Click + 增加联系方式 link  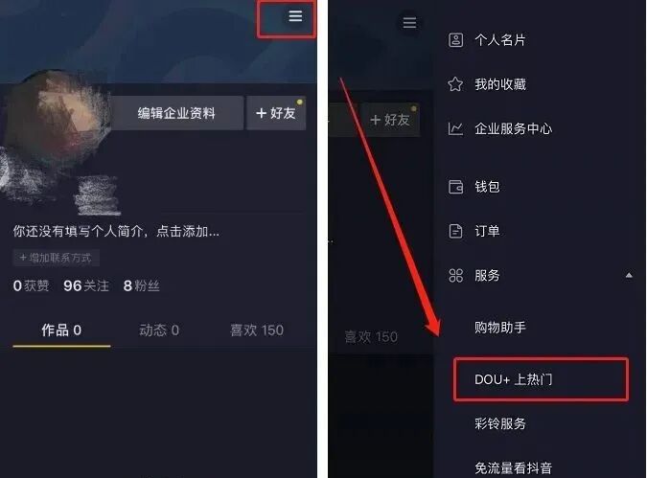56,258
